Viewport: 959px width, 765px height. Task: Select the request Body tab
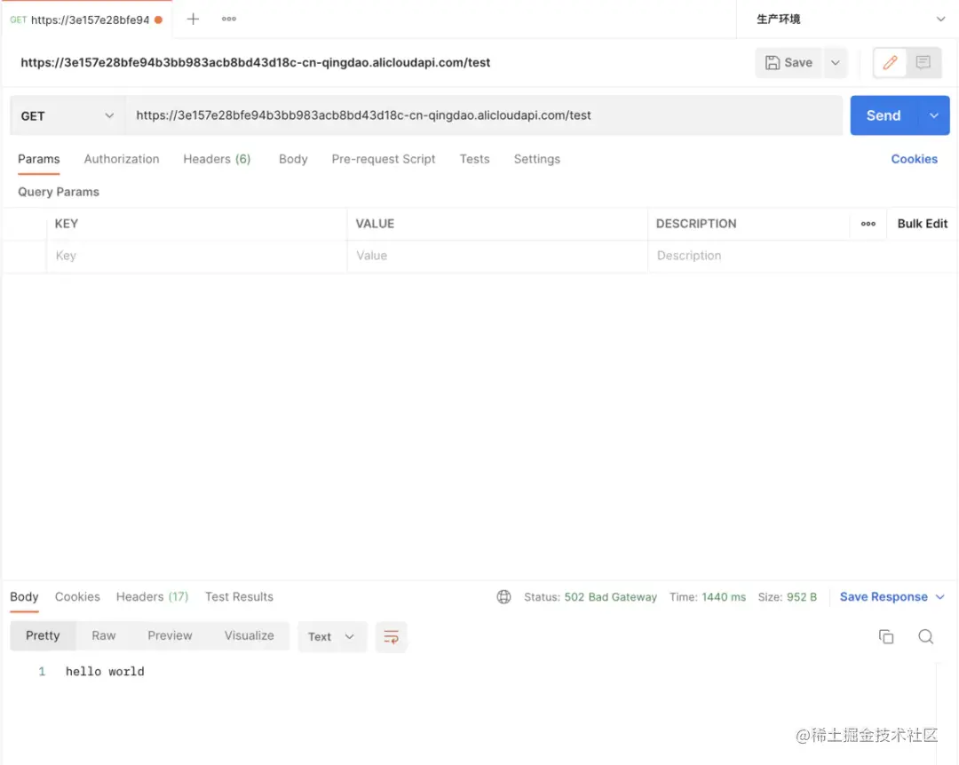pos(293,159)
